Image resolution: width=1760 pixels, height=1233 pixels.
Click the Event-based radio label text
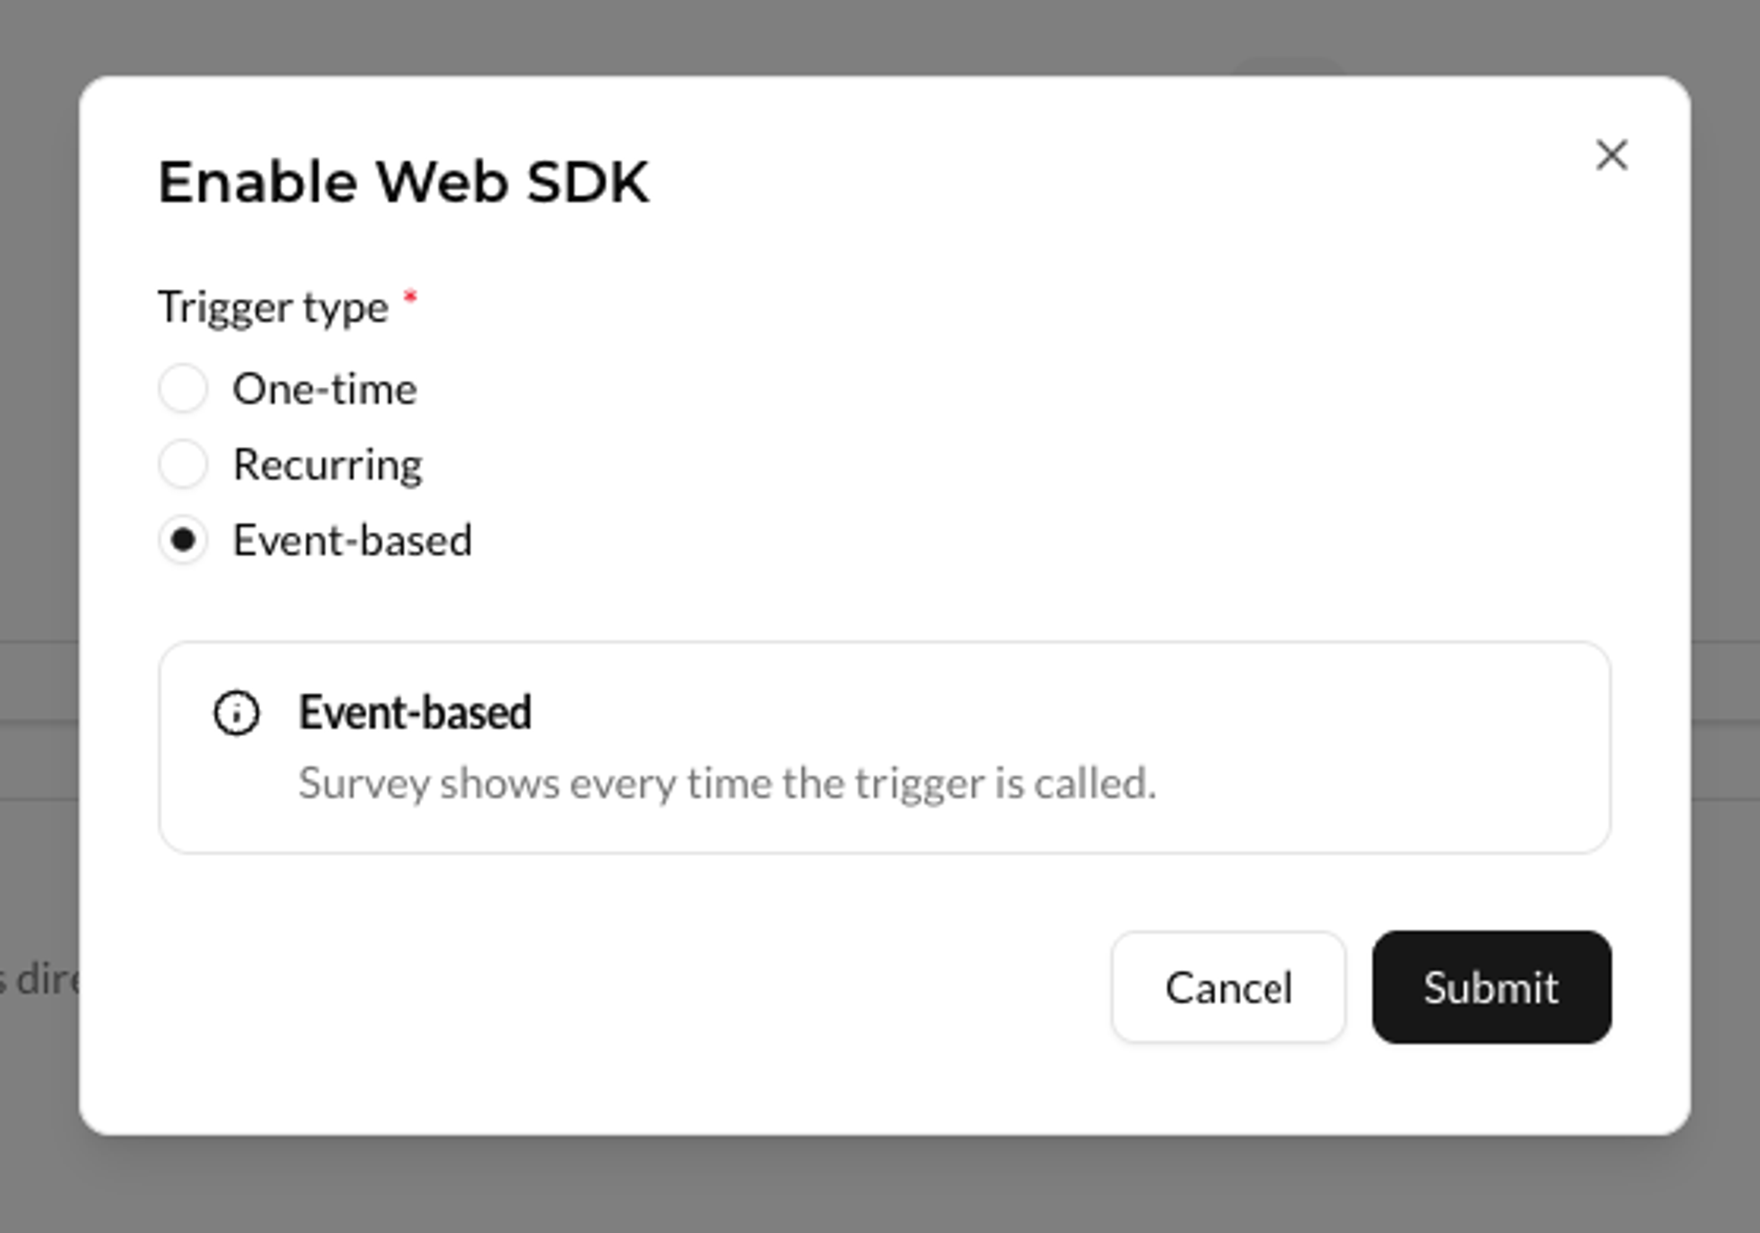tap(352, 539)
